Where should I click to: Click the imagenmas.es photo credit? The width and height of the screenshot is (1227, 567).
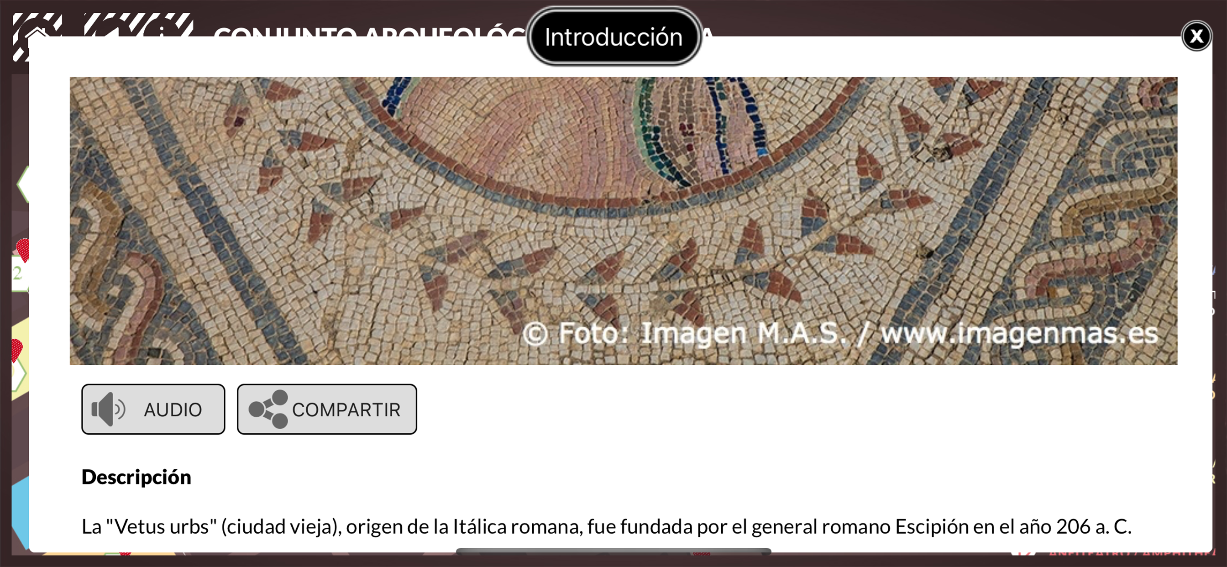click(840, 333)
